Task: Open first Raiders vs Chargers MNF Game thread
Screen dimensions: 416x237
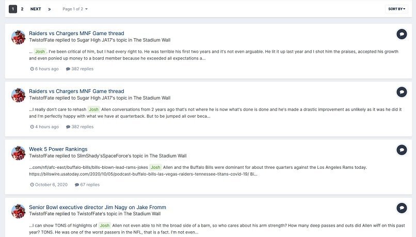Action: (76, 33)
